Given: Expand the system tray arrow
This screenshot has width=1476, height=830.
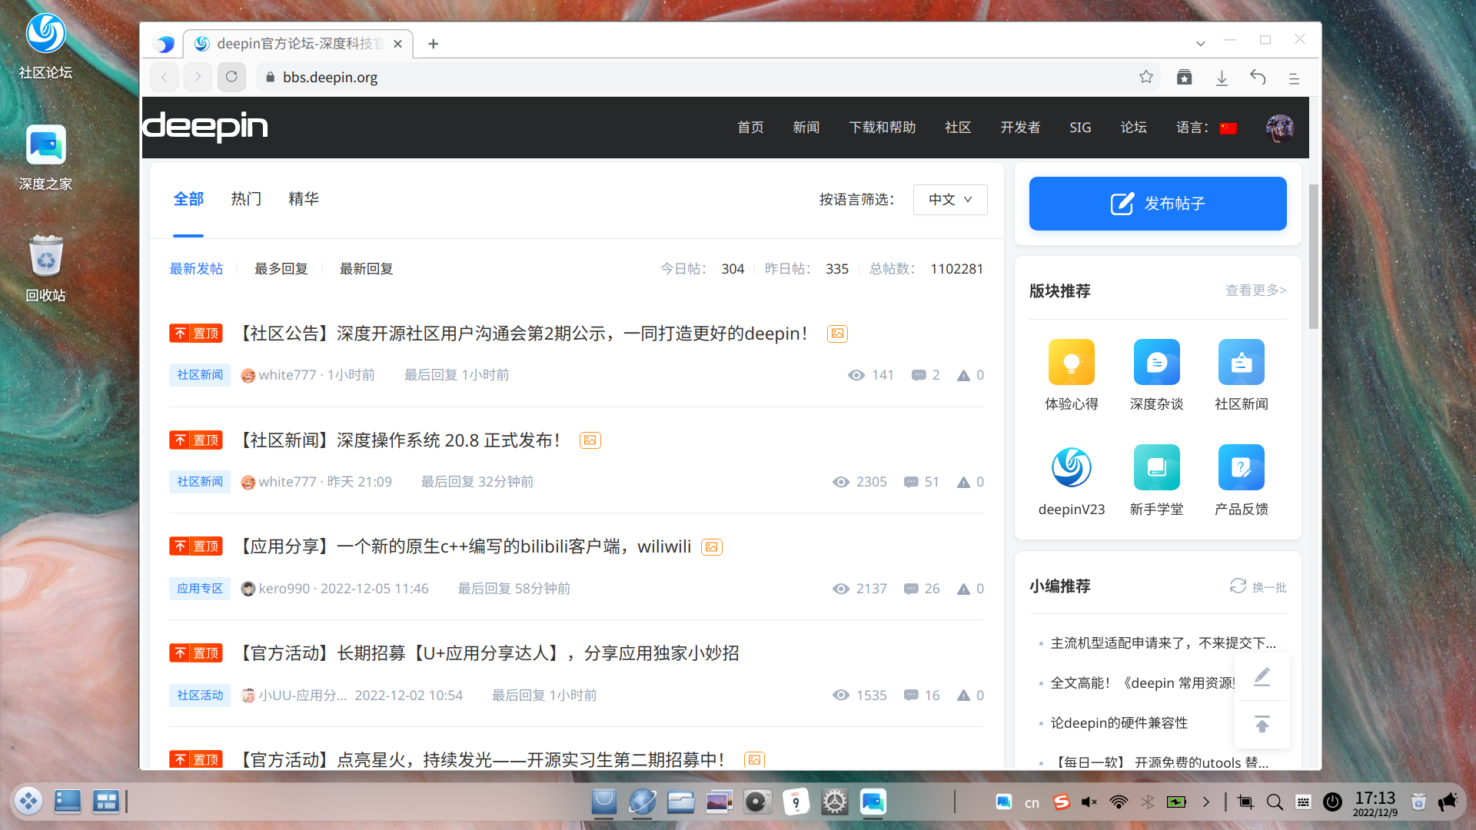Looking at the screenshot, I should coord(1206,802).
